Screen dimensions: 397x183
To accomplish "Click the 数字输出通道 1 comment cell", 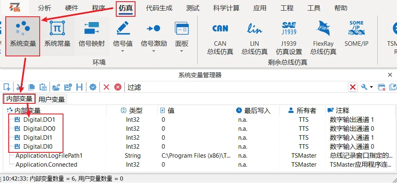I will 352,120.
